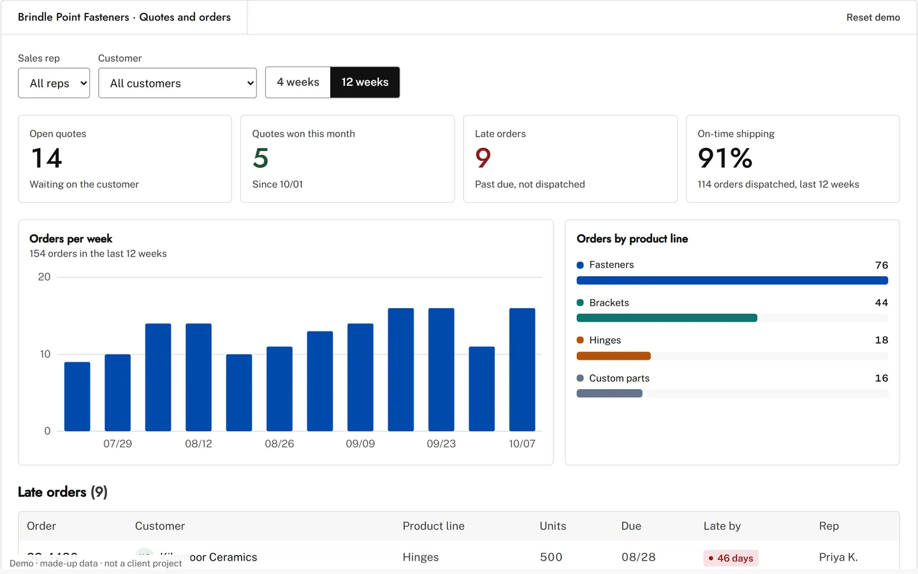Viewport: 918px width, 574px height.
Task: Select the chart bar above 10/07
Action: 522,370
